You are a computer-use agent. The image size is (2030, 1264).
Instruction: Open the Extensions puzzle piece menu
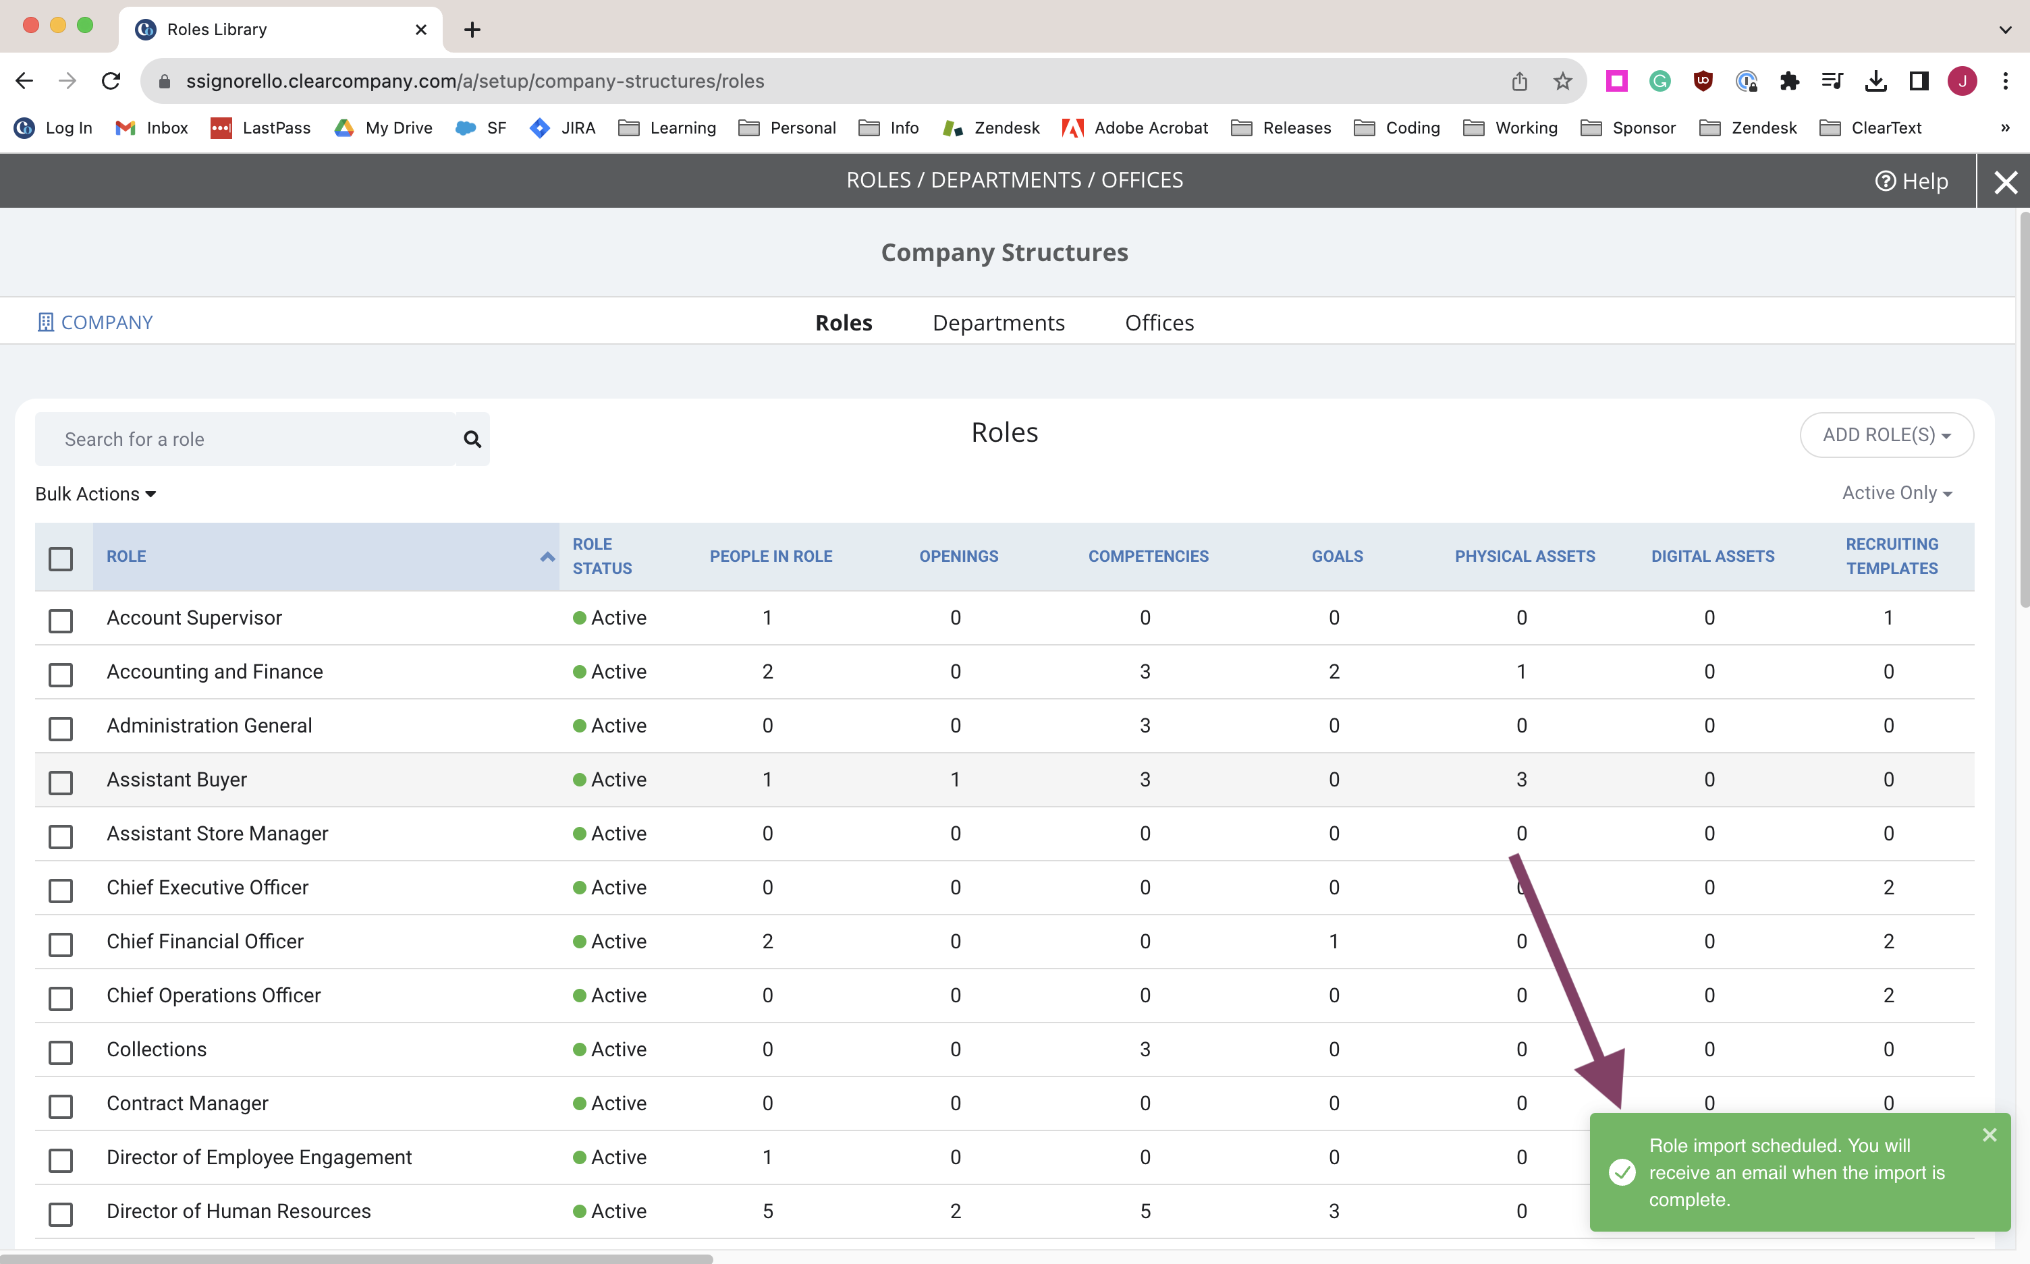click(1789, 81)
